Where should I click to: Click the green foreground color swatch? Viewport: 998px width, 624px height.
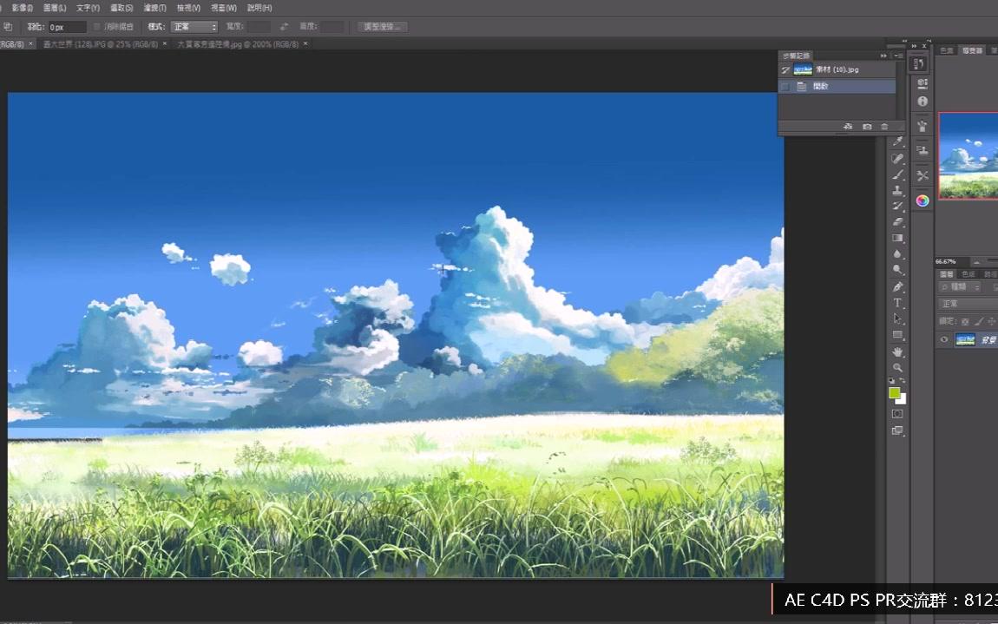(x=893, y=393)
